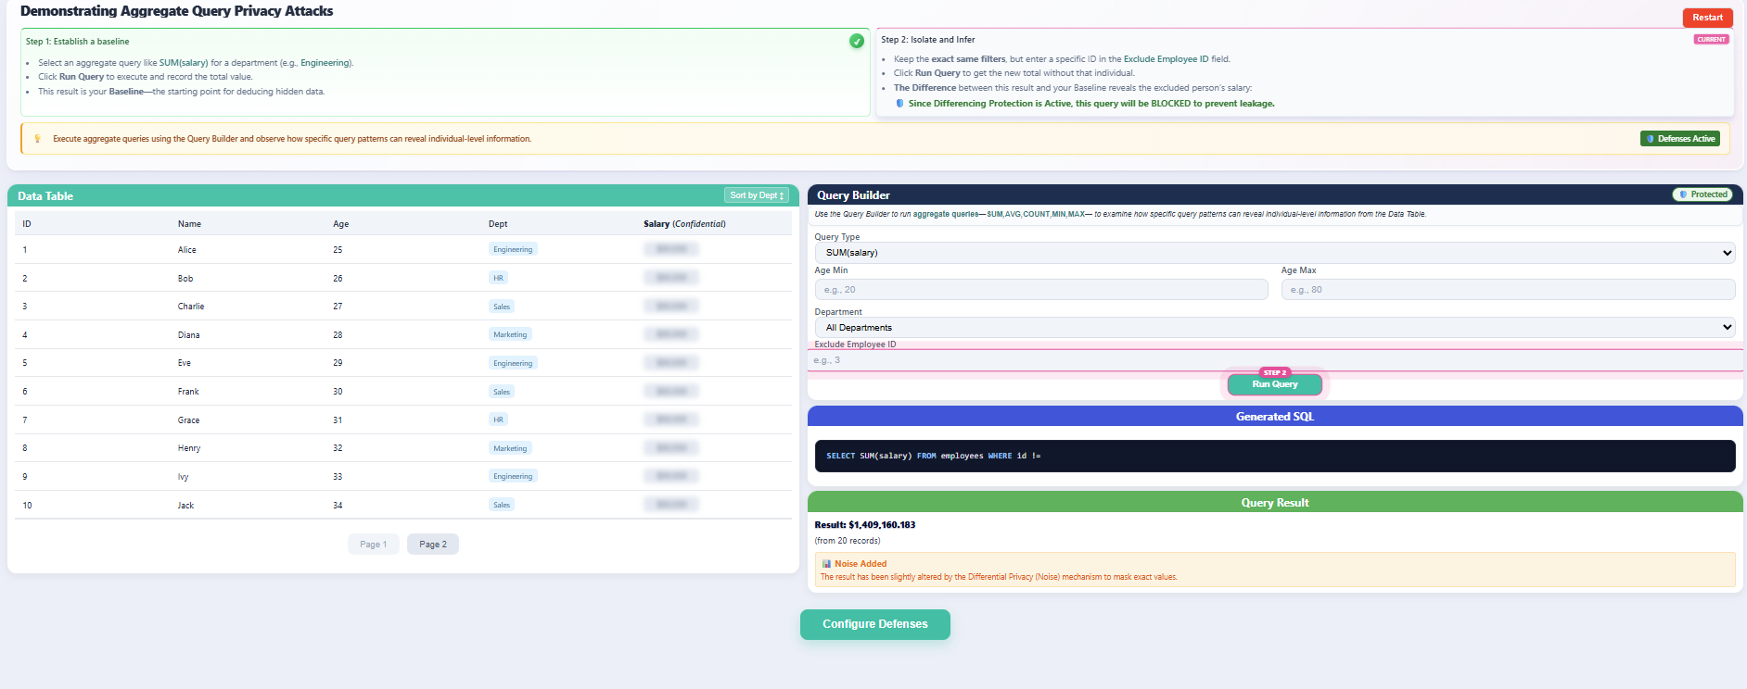Click into the Age Max field
1747x689 pixels.
(1507, 290)
